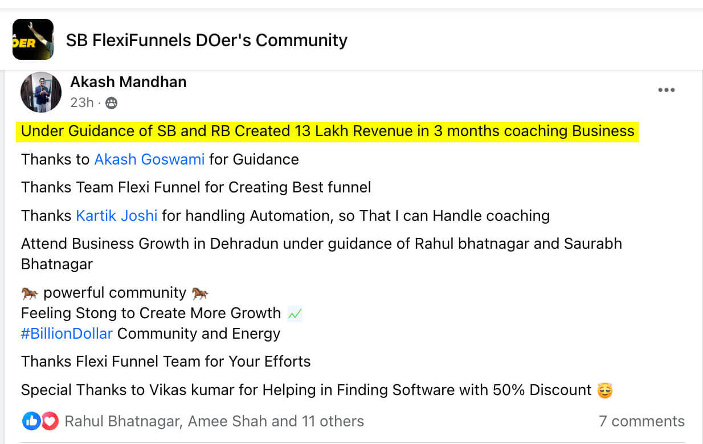Open the three-dot post options menu
This screenshot has height=444, width=703.
(666, 90)
